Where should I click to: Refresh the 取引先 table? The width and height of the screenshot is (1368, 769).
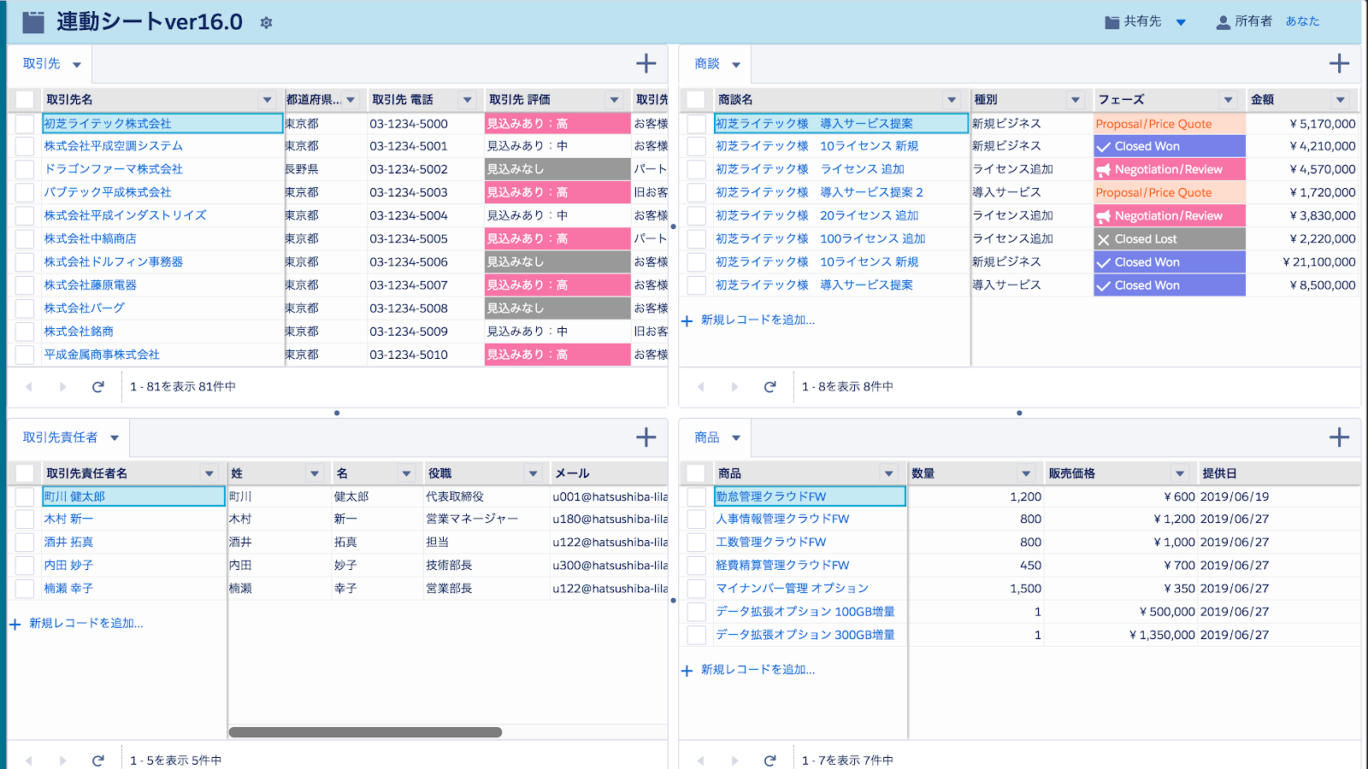97,386
